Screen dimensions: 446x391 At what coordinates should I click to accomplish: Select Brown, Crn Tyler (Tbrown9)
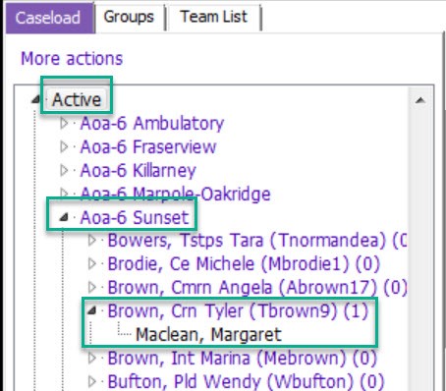(x=239, y=310)
